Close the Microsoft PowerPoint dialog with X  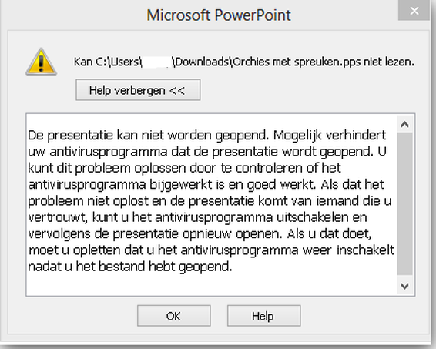point(414,11)
